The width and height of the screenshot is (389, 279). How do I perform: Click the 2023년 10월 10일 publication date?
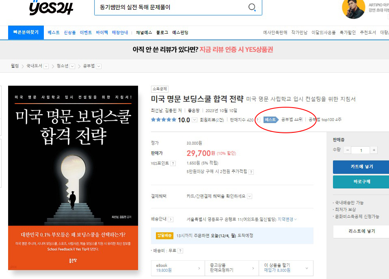[221, 110]
